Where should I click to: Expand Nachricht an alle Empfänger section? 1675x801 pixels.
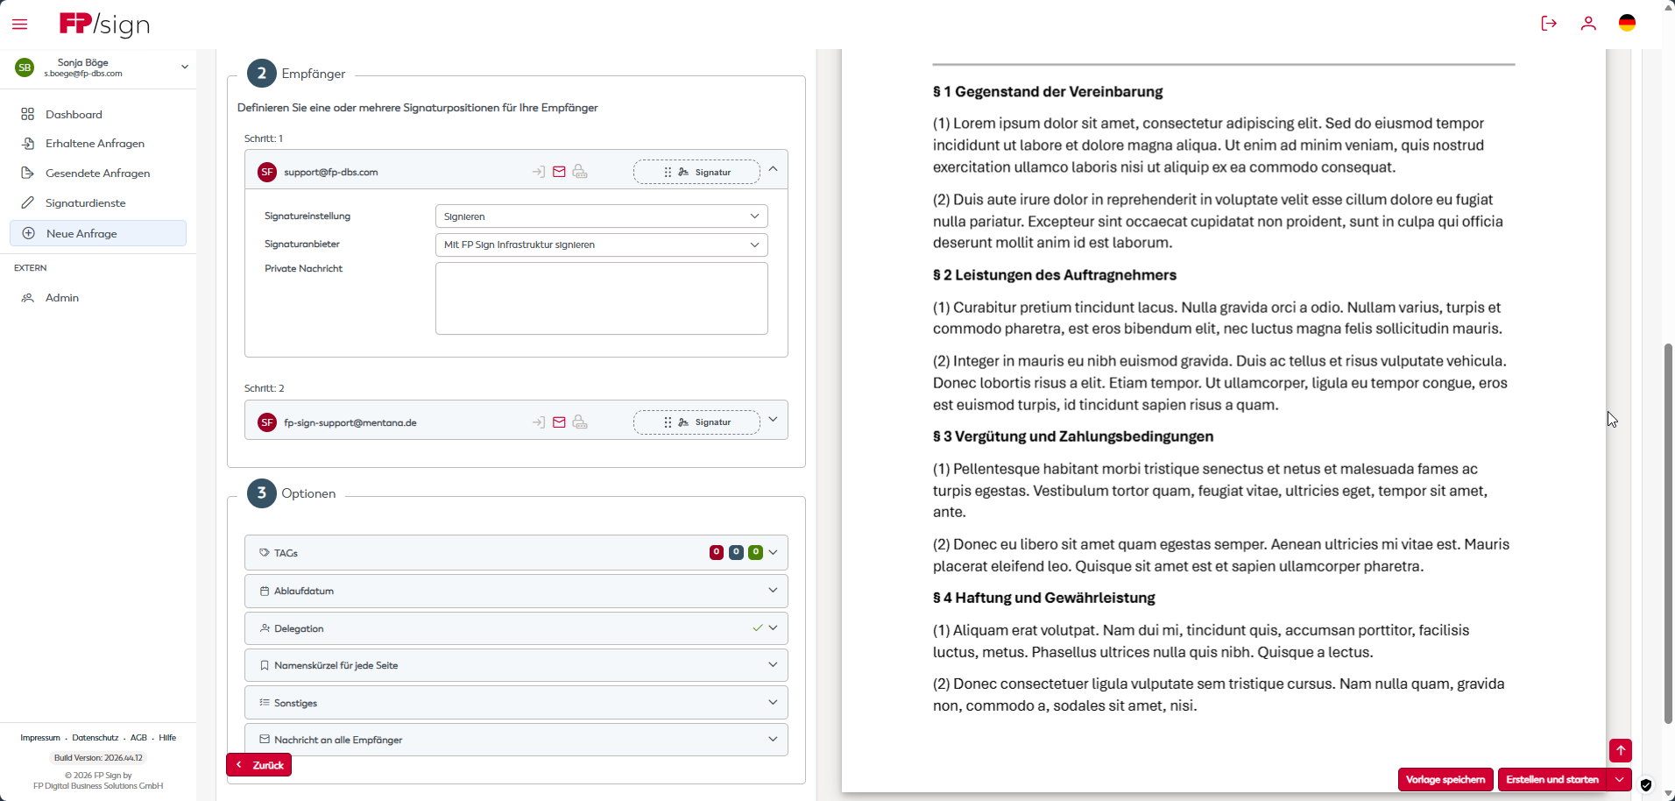point(516,740)
